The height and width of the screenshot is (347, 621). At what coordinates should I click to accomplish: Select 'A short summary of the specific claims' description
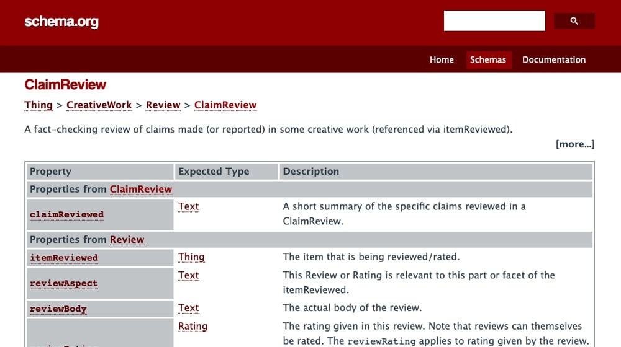[404, 214]
